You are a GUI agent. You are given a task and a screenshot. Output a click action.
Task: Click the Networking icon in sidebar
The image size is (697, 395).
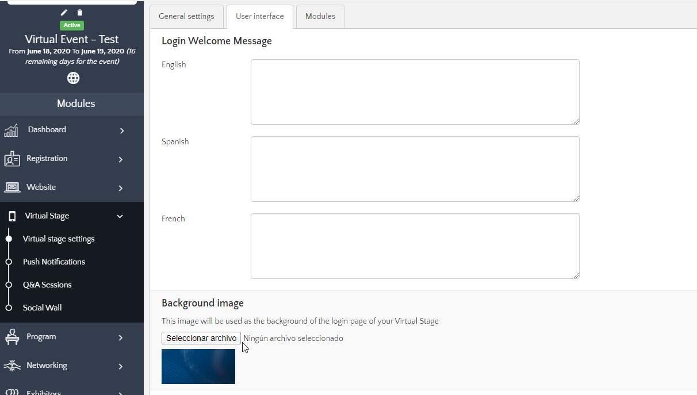click(12, 366)
